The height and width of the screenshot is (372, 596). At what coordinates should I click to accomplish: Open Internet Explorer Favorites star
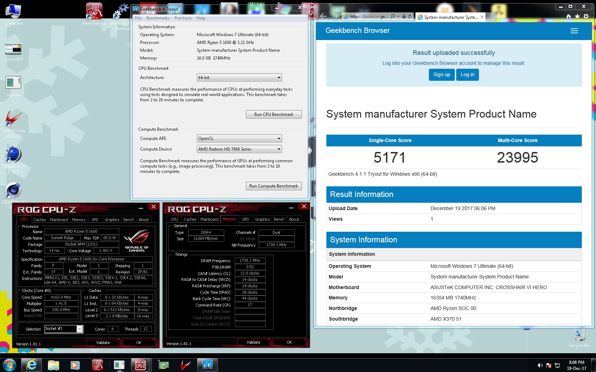[577, 16]
